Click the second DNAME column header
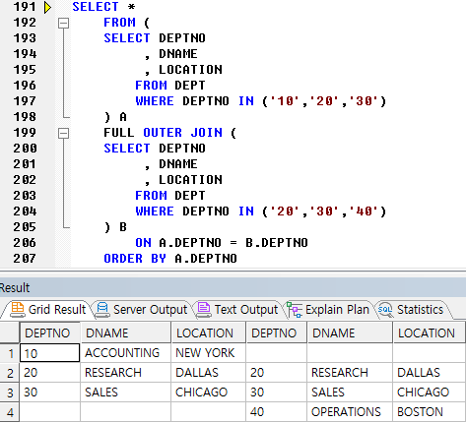Viewport: 466px width, 423px height. point(350,332)
